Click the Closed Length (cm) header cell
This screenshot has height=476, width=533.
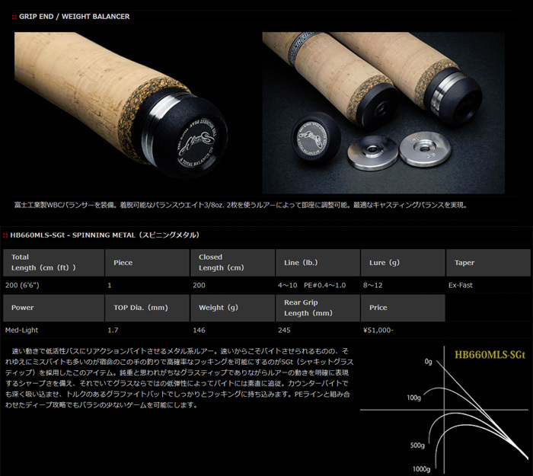tap(232, 263)
